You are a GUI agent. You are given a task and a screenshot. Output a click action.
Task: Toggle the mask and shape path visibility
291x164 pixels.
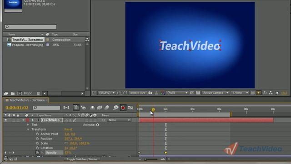pyautogui.click(x=125, y=93)
